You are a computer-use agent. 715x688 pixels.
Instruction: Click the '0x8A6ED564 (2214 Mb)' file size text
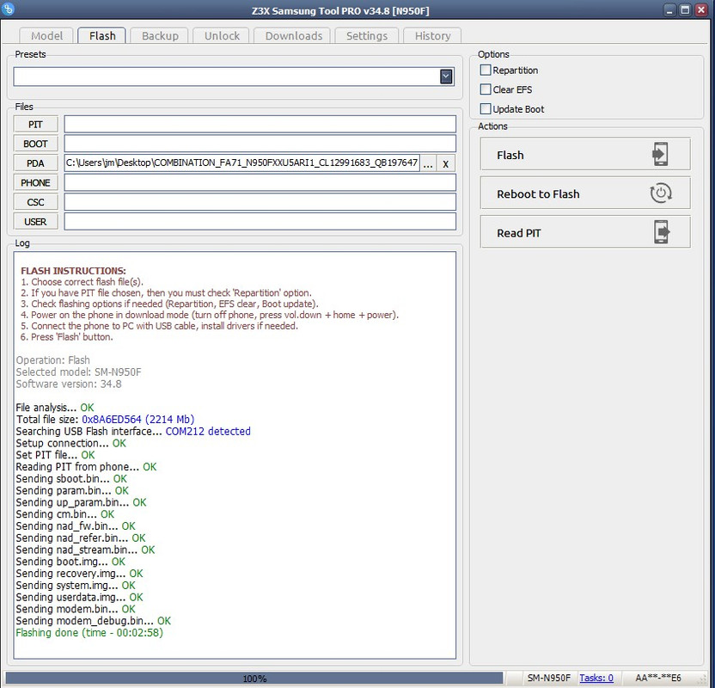pos(138,420)
